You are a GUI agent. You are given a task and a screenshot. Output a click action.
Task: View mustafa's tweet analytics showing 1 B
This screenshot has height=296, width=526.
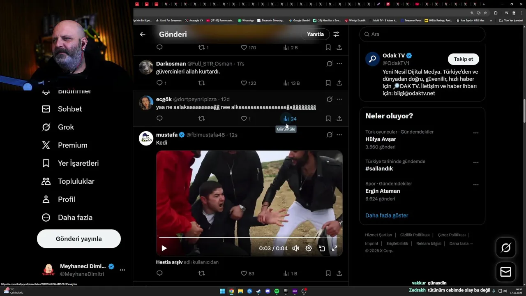coord(290,273)
